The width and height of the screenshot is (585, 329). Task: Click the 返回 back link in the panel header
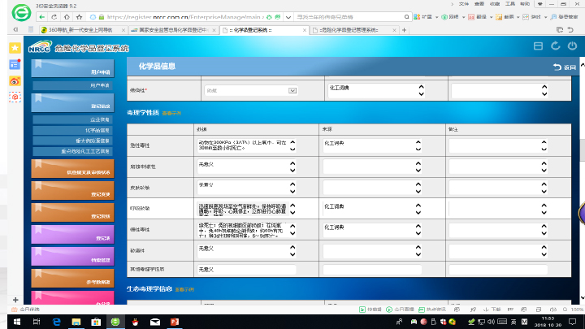[564, 67]
